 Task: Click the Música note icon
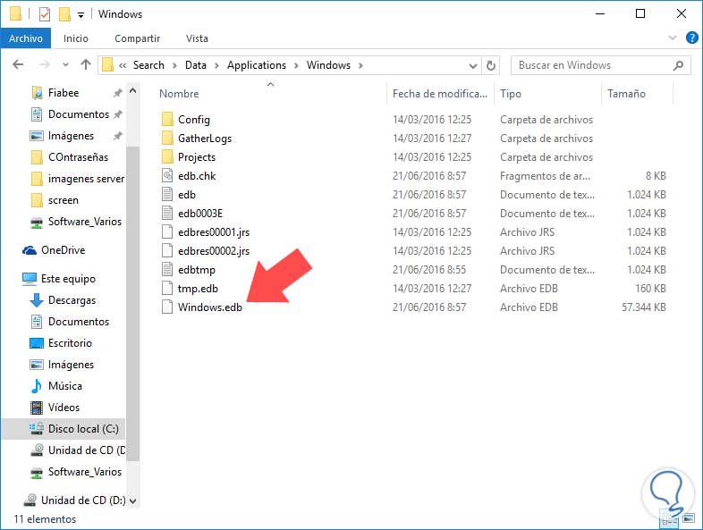tap(37, 386)
